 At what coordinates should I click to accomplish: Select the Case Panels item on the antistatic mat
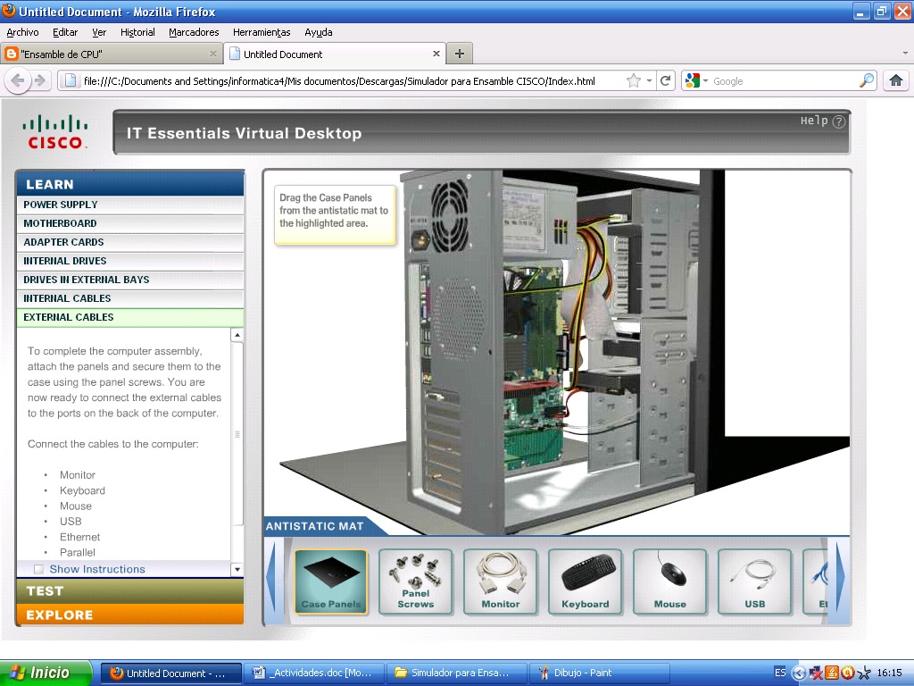click(x=330, y=581)
